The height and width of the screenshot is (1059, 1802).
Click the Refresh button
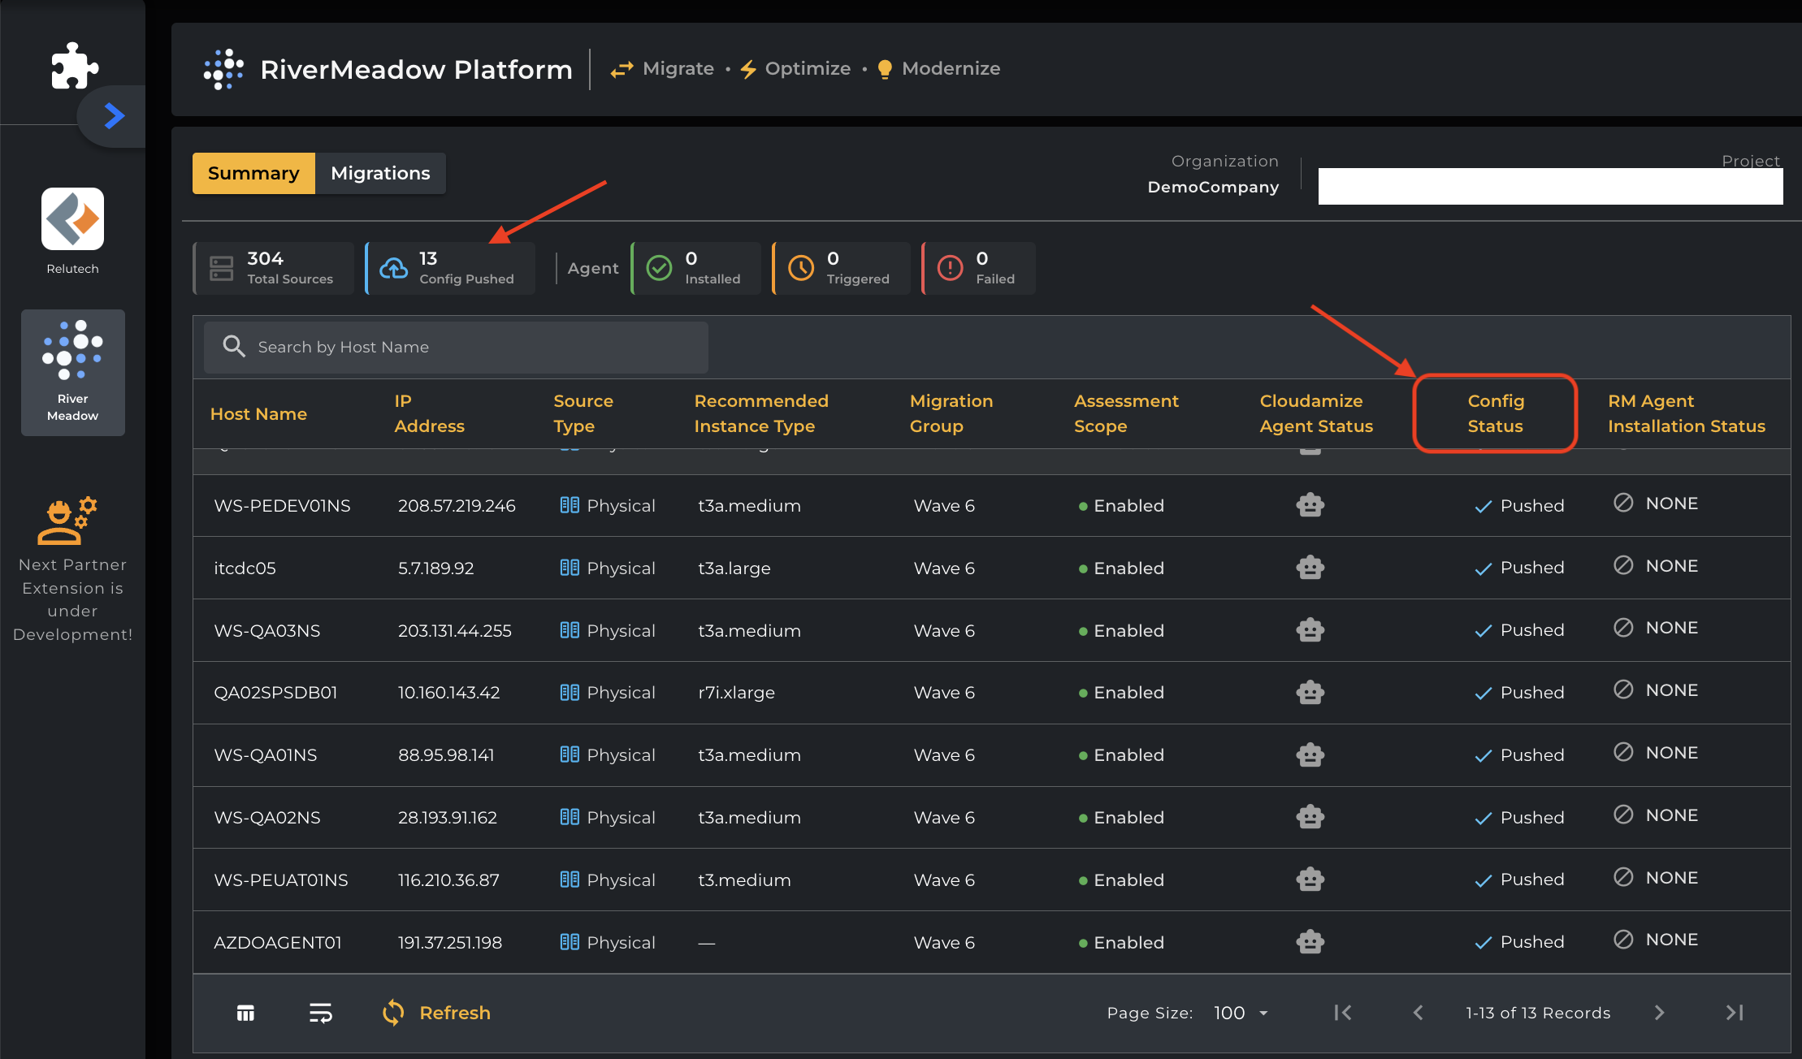click(437, 1013)
